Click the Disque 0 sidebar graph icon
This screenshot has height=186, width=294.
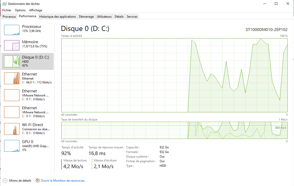[x=12, y=61]
